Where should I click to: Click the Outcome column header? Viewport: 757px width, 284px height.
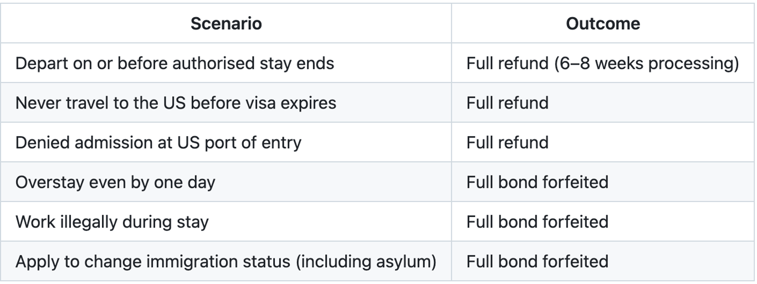click(602, 24)
